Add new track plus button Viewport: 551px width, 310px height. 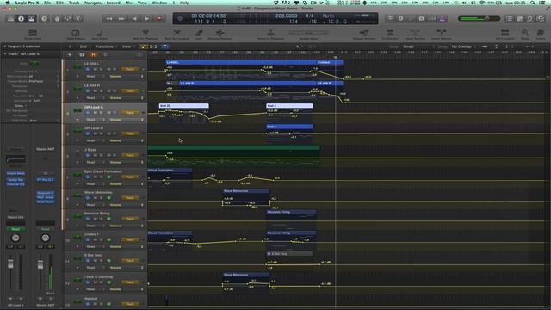click(70, 54)
